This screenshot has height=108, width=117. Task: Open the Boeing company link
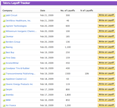click(9, 47)
